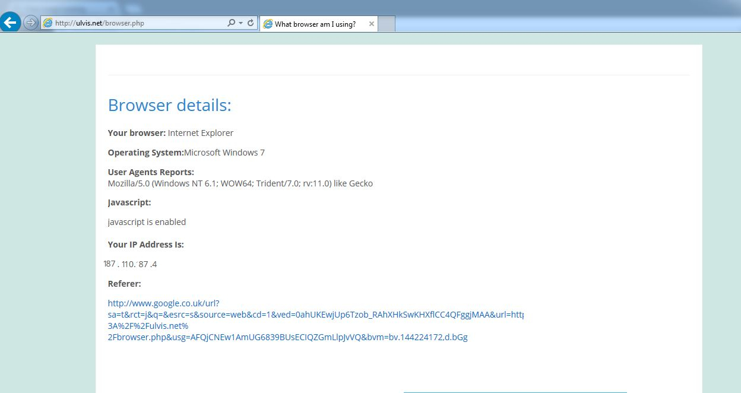Click the Mozilla/5.0 user agent string

240,183
